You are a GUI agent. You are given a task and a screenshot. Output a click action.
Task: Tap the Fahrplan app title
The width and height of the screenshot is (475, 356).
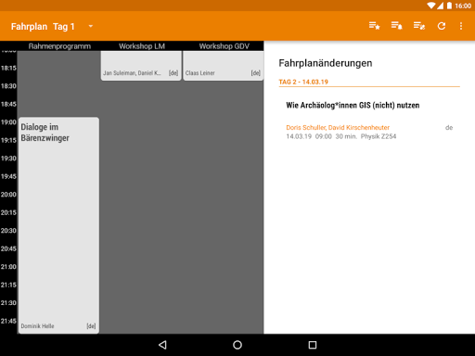click(x=29, y=27)
